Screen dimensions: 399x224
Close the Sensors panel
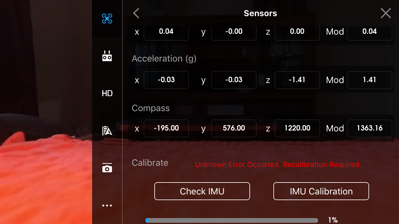click(386, 13)
